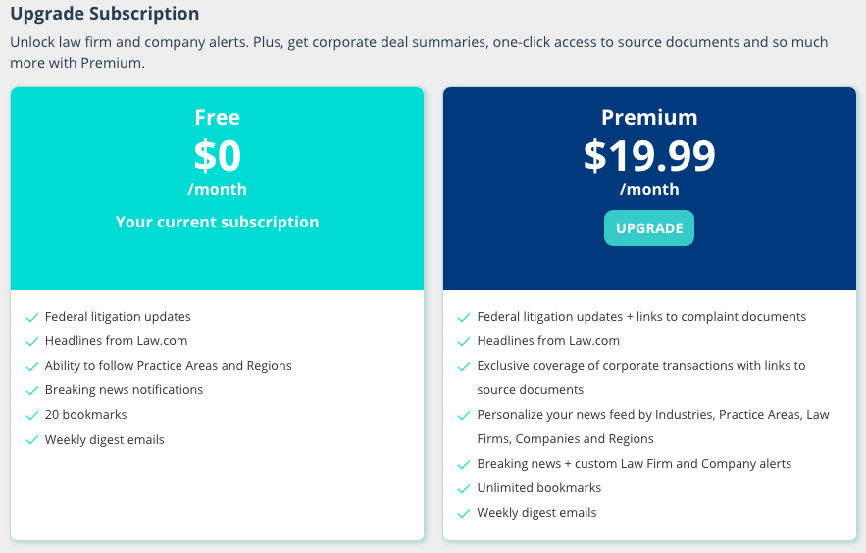This screenshot has height=553, width=866.
Task: Click Headlines from Law.com text in Premium plan
Action: tap(548, 341)
